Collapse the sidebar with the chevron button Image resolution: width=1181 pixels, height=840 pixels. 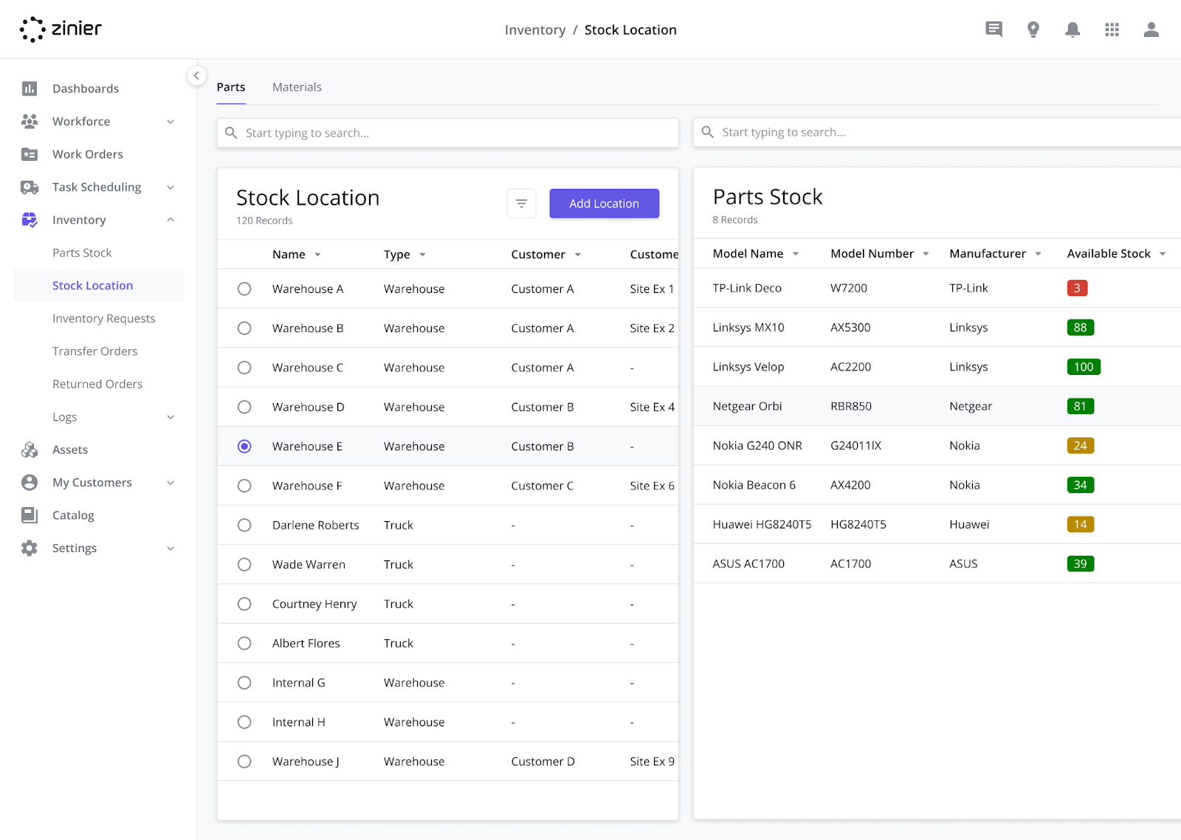click(196, 75)
